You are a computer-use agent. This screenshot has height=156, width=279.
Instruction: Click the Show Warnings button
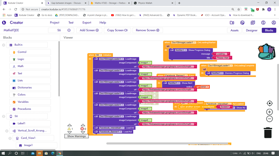coord(76,136)
